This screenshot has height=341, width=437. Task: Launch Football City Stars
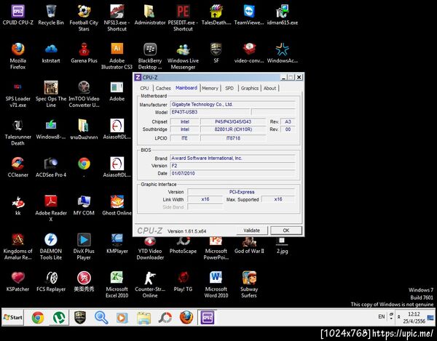[84, 18]
